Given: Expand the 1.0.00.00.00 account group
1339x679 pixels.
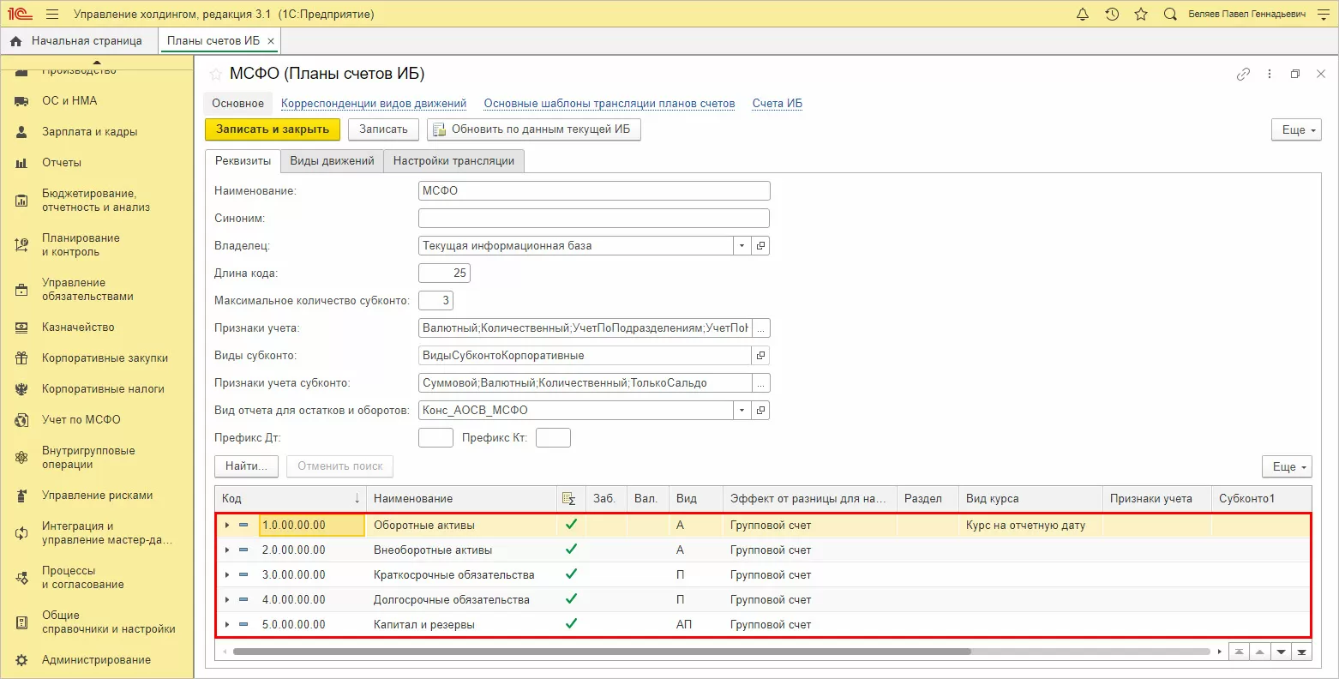Looking at the screenshot, I should [x=227, y=525].
